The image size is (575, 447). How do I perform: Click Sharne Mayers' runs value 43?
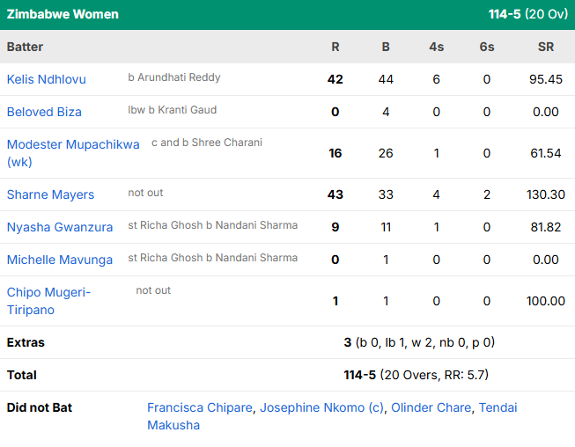(335, 194)
